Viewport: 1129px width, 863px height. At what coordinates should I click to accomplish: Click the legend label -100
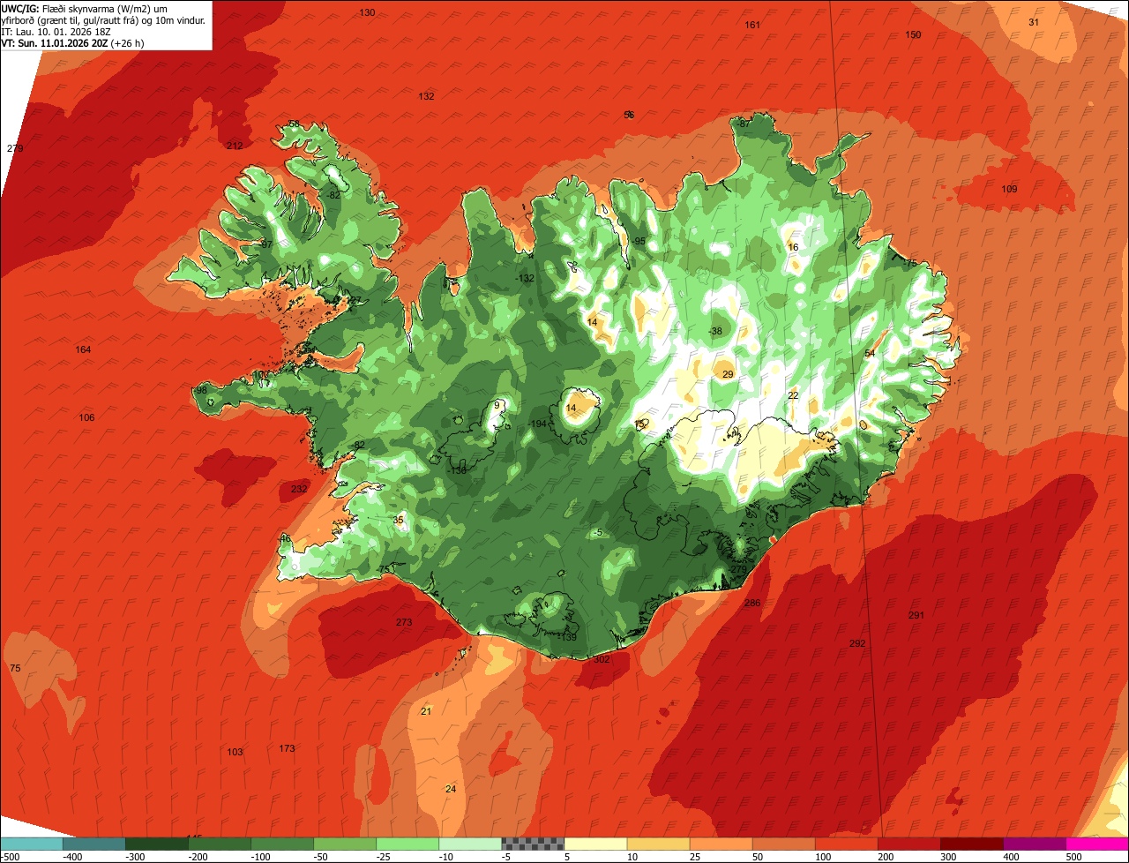tap(261, 856)
